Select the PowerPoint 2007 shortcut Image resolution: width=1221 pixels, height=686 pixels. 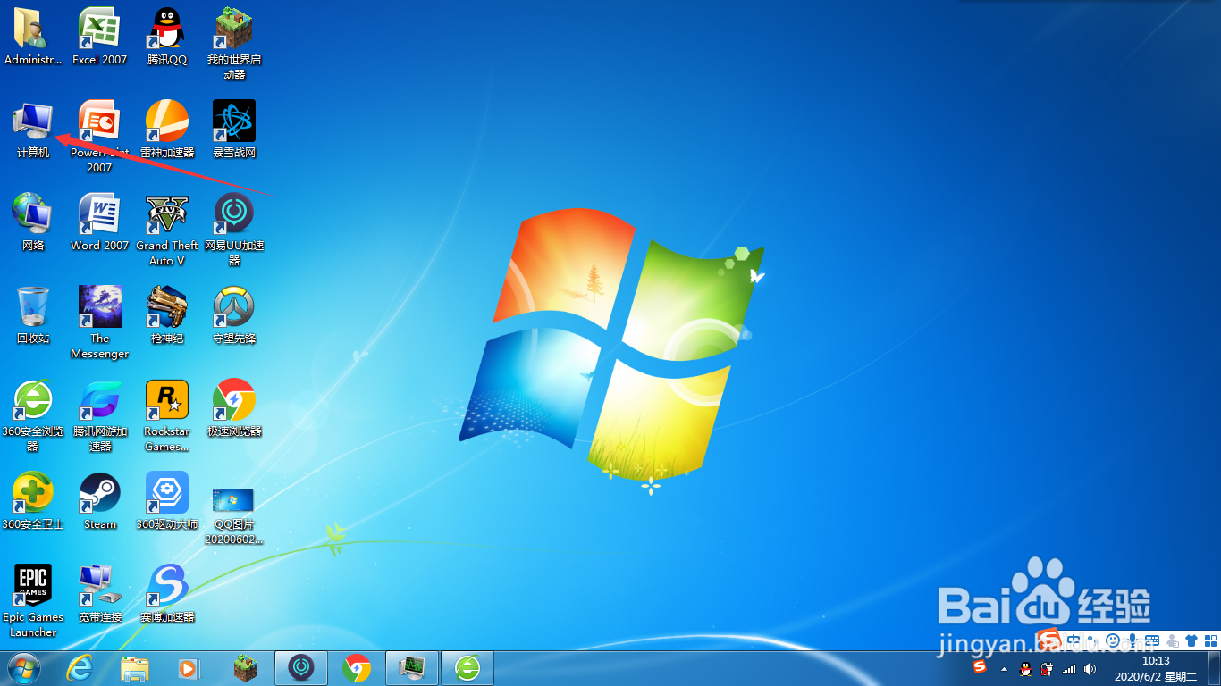pos(99,137)
